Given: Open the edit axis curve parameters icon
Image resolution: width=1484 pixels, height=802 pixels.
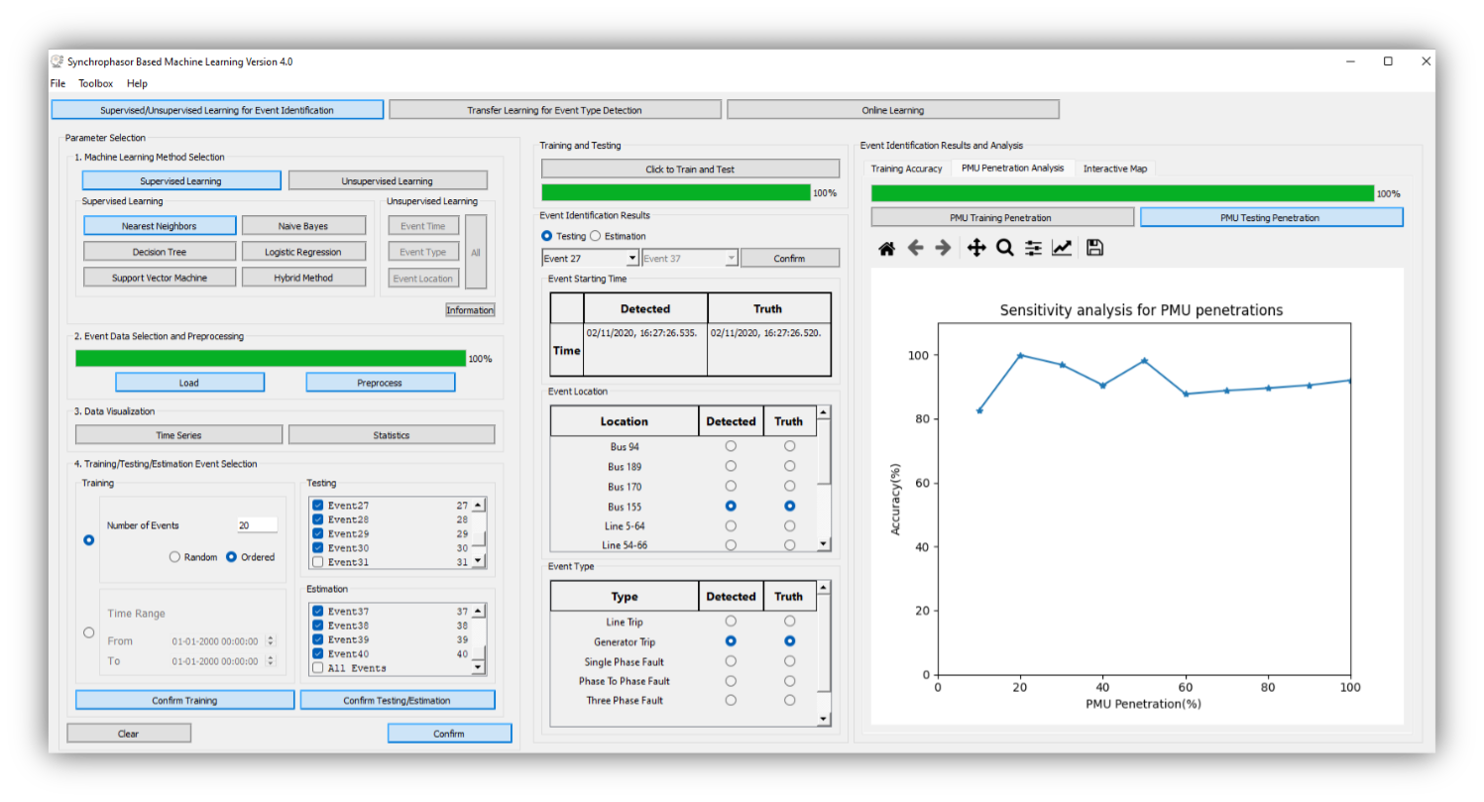Looking at the screenshot, I should click(x=1062, y=248).
